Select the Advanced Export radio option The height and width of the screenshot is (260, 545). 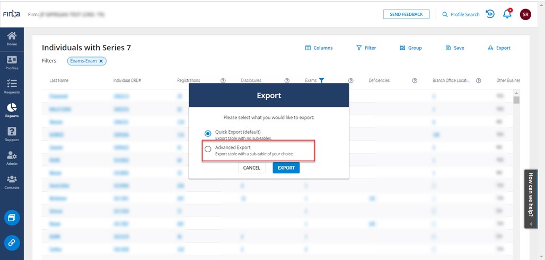(x=208, y=150)
